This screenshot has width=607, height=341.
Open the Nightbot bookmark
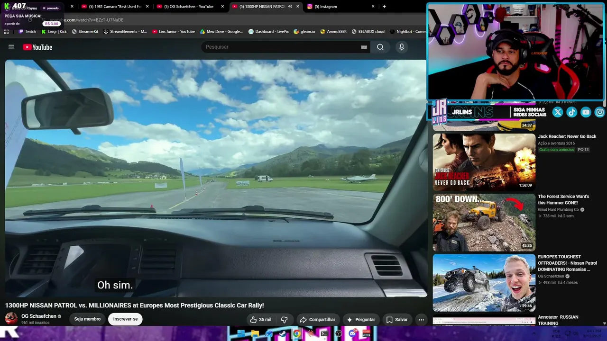(x=408, y=32)
